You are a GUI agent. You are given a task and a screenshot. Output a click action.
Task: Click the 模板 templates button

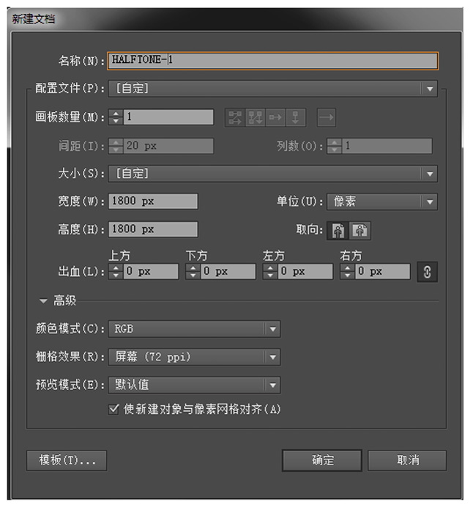coord(67,460)
